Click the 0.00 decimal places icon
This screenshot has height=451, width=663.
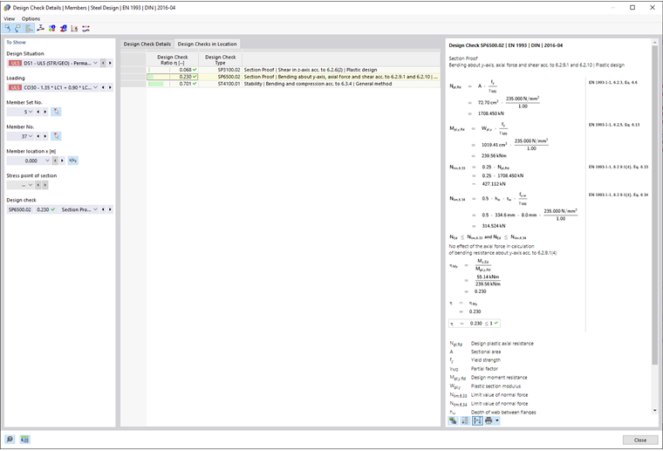(x=25, y=440)
